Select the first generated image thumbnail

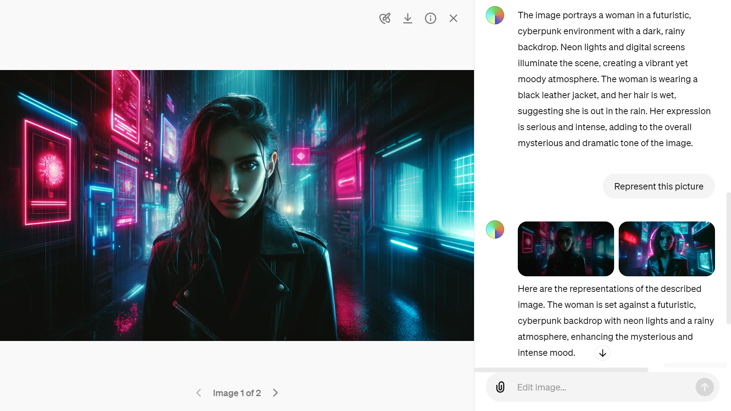click(x=566, y=249)
